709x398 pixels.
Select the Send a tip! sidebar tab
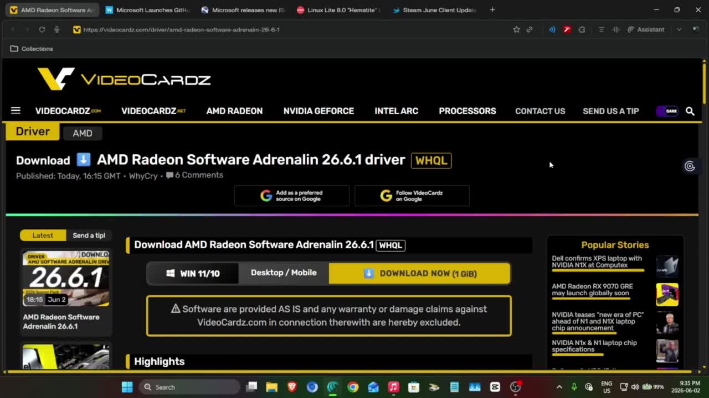(89, 235)
